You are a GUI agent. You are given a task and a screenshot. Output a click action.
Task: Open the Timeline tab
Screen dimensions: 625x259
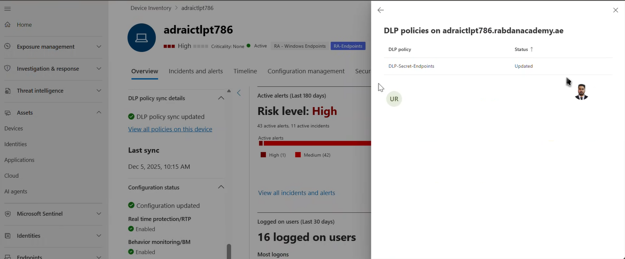point(245,71)
